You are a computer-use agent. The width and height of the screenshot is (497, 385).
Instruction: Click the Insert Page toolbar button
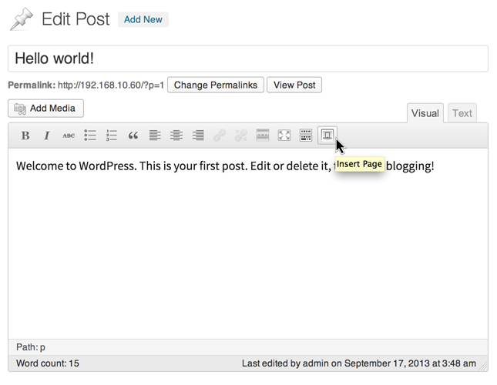327,136
